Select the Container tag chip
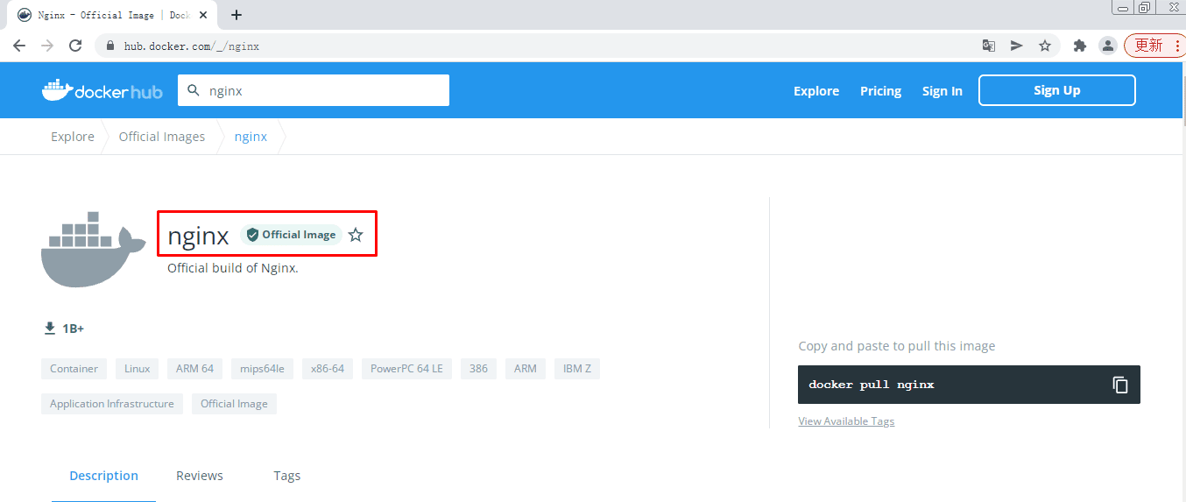Viewport: 1186px width, 502px height. point(74,369)
